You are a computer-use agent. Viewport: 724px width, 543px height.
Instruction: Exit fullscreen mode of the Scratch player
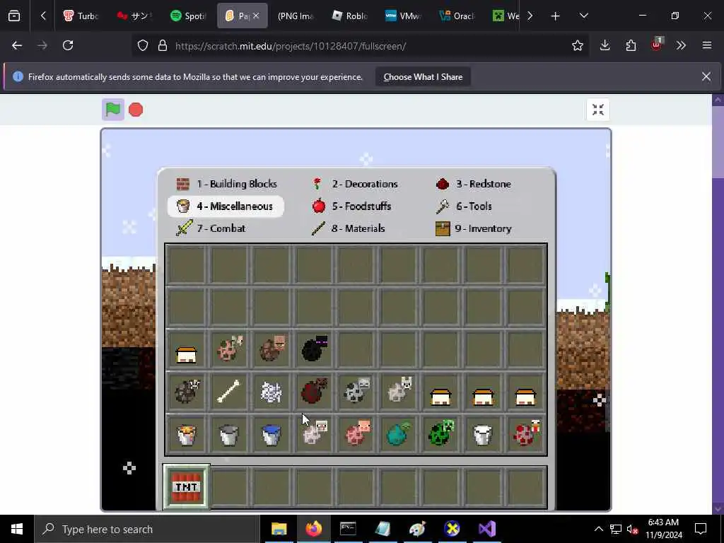pyautogui.click(x=598, y=110)
